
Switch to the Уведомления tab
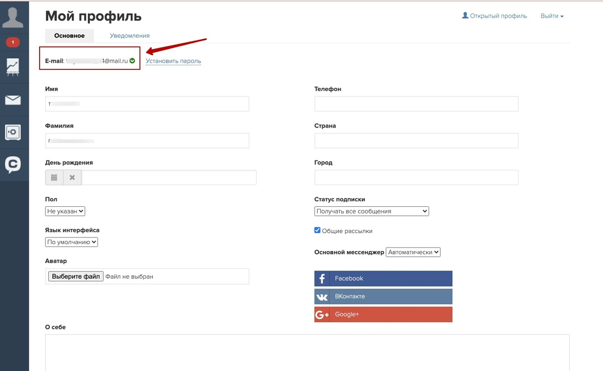pos(130,36)
